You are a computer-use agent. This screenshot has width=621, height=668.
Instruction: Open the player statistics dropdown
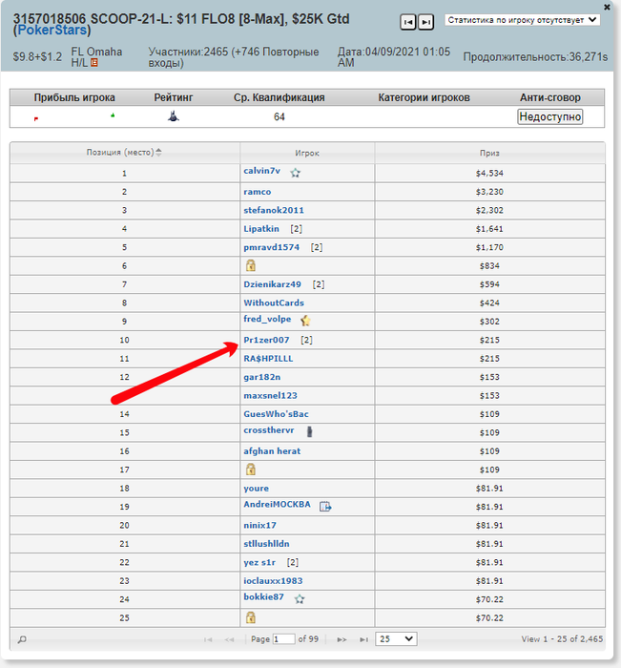(522, 20)
